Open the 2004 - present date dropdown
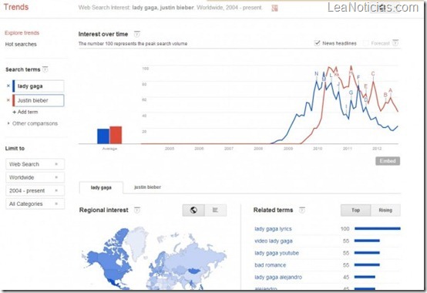Viewport: 427px width, 293px height. coord(35,190)
